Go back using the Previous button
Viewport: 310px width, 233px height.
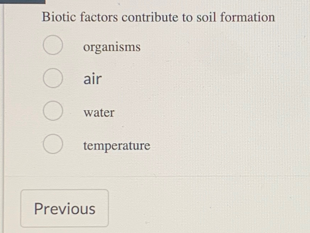[65, 209]
